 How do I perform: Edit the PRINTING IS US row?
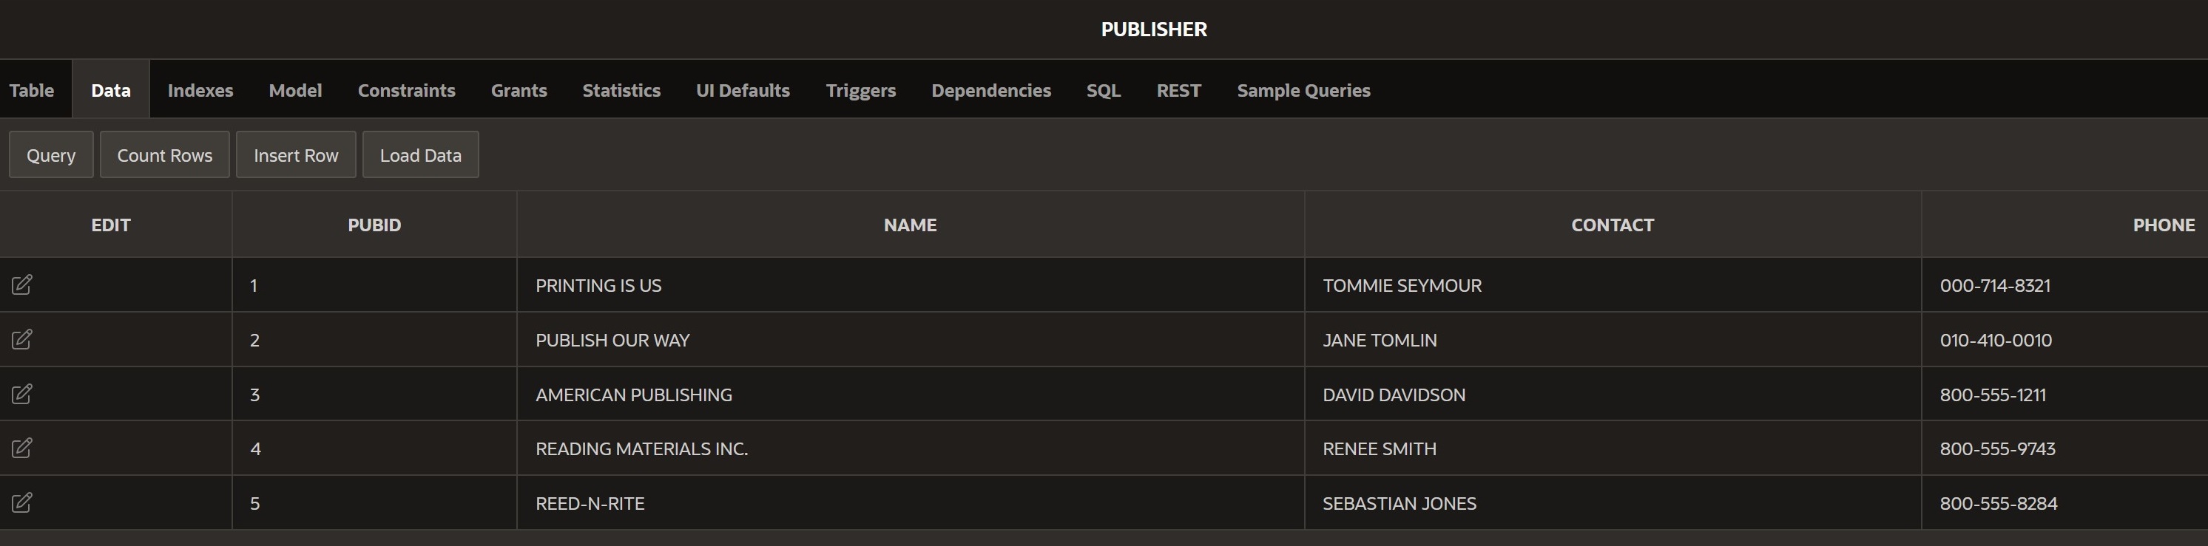22,285
